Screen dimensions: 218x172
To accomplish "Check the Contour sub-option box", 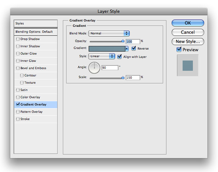I will point(22,75).
